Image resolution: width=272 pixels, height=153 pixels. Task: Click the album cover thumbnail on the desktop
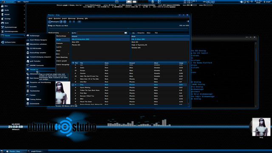pyautogui.click(x=261, y=127)
